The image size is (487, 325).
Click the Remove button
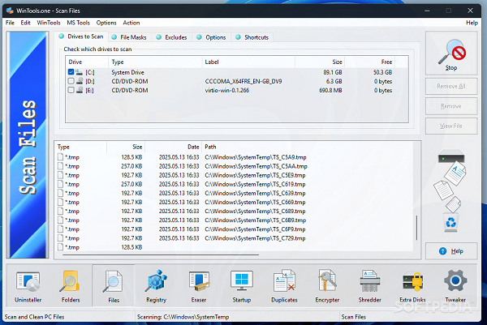click(x=451, y=106)
